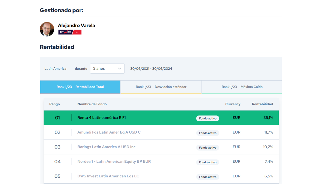Click the Citywire plus rating badge
The width and height of the screenshot is (321, 189).
point(70,32)
